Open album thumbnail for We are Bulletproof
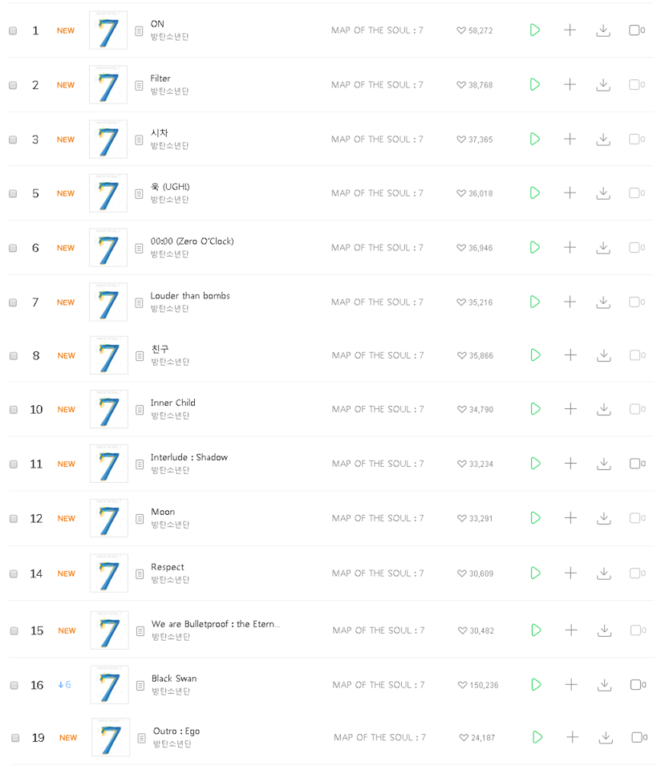 point(108,630)
